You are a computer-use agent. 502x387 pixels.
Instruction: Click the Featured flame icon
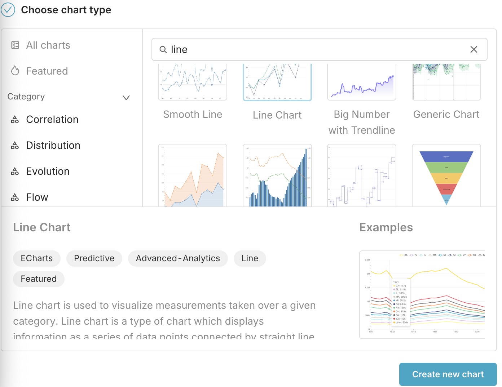(x=15, y=71)
